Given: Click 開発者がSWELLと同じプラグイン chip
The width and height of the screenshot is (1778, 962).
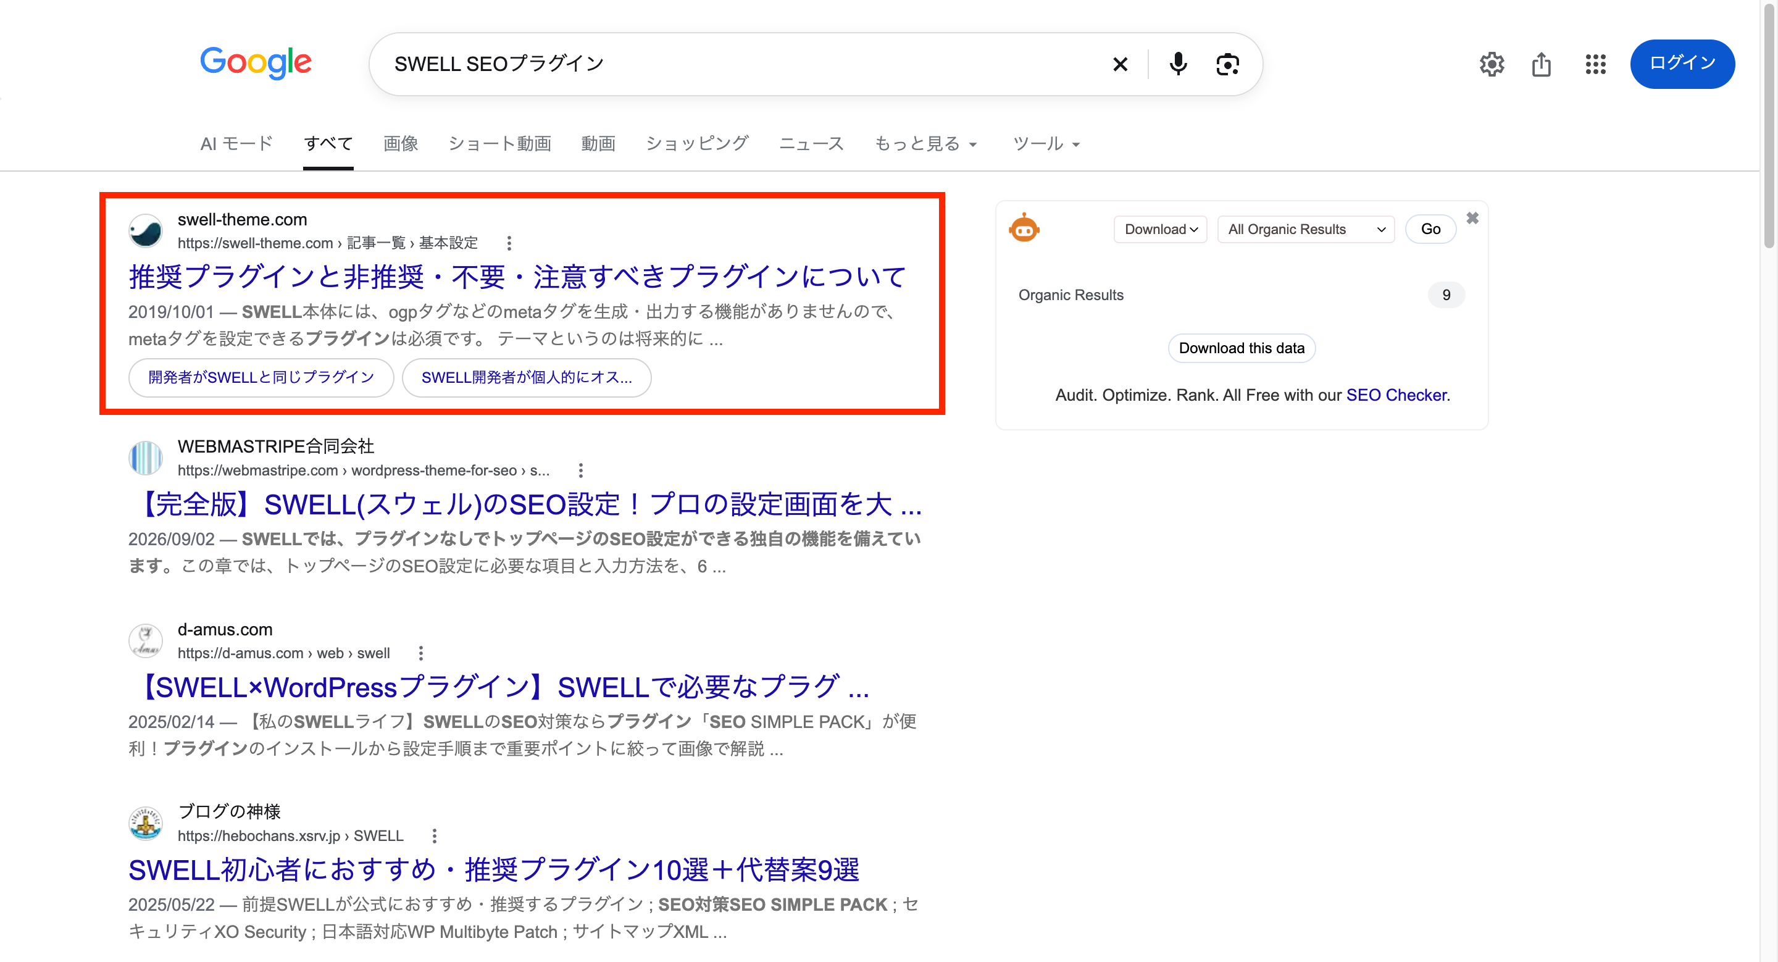Looking at the screenshot, I should pyautogui.click(x=261, y=377).
